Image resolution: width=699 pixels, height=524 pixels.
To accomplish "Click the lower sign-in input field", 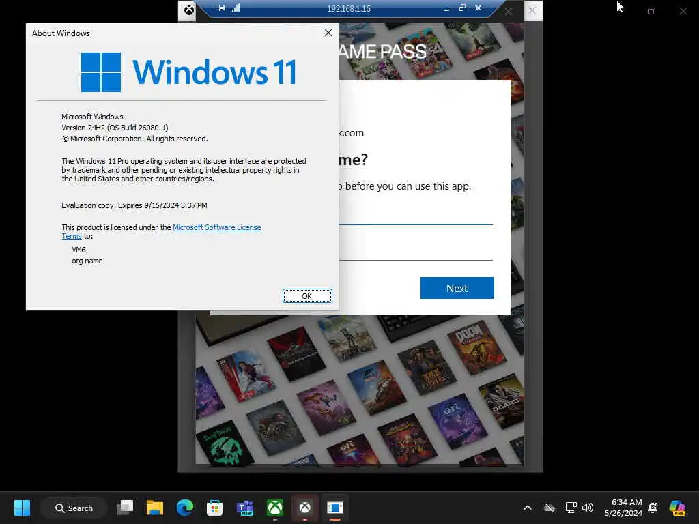I will 416,250.
